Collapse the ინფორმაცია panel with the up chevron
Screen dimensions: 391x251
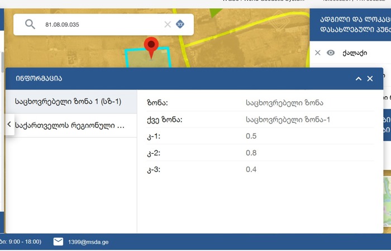(x=359, y=79)
